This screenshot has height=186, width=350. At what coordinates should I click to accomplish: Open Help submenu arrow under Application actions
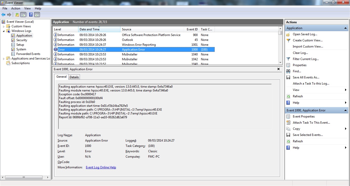346,103
